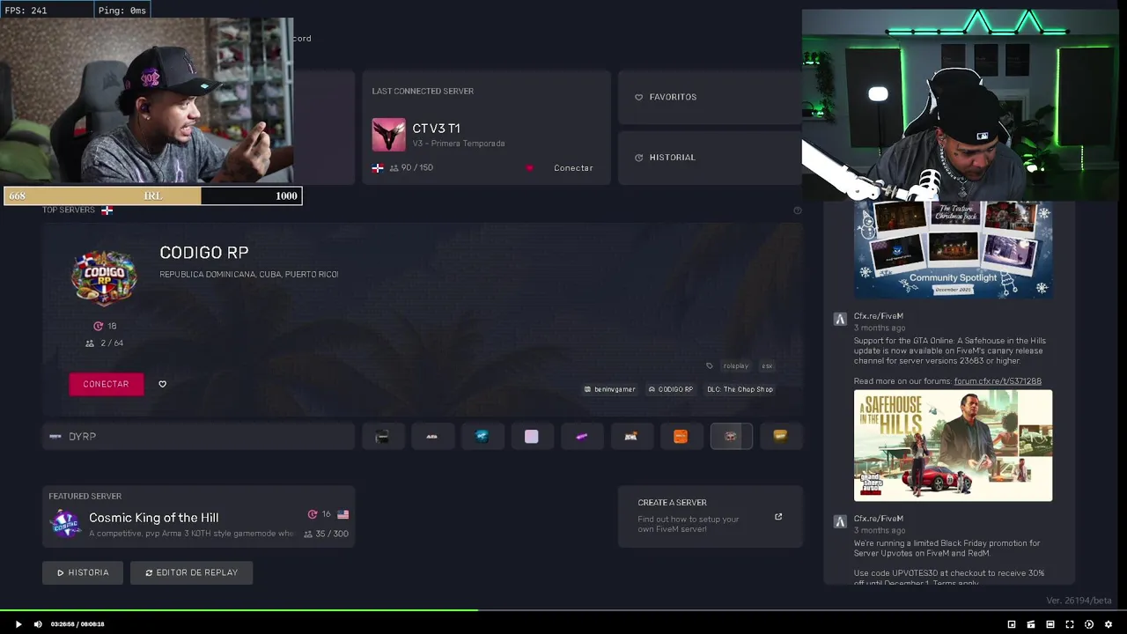This screenshot has height=634, width=1127.
Task: Select the gold logo server tile
Action: (x=780, y=437)
